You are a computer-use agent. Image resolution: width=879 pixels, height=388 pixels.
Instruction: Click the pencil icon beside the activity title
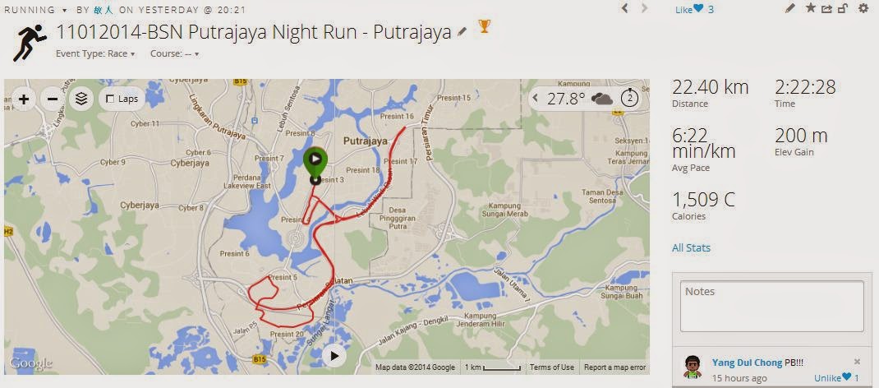(x=462, y=32)
